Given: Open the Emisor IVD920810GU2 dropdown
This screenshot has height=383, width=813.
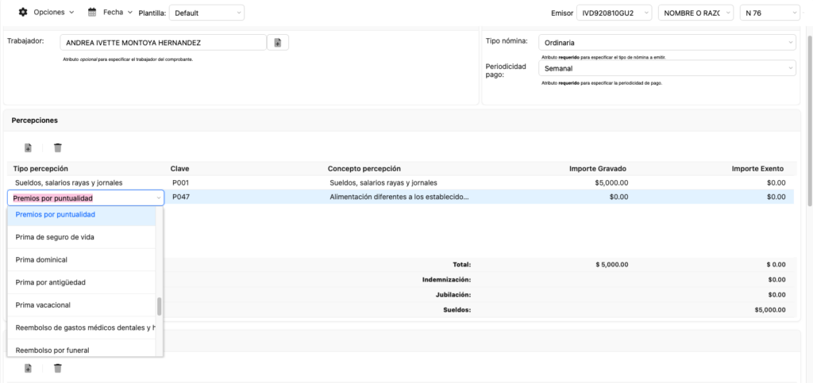Looking at the screenshot, I should click(614, 13).
